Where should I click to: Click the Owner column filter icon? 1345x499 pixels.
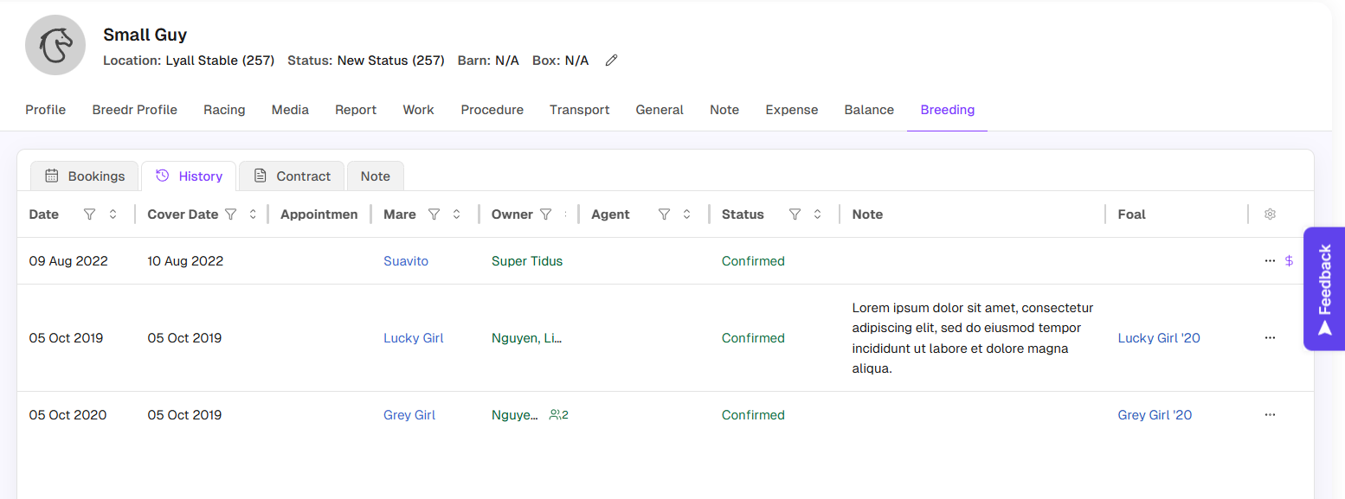click(545, 214)
